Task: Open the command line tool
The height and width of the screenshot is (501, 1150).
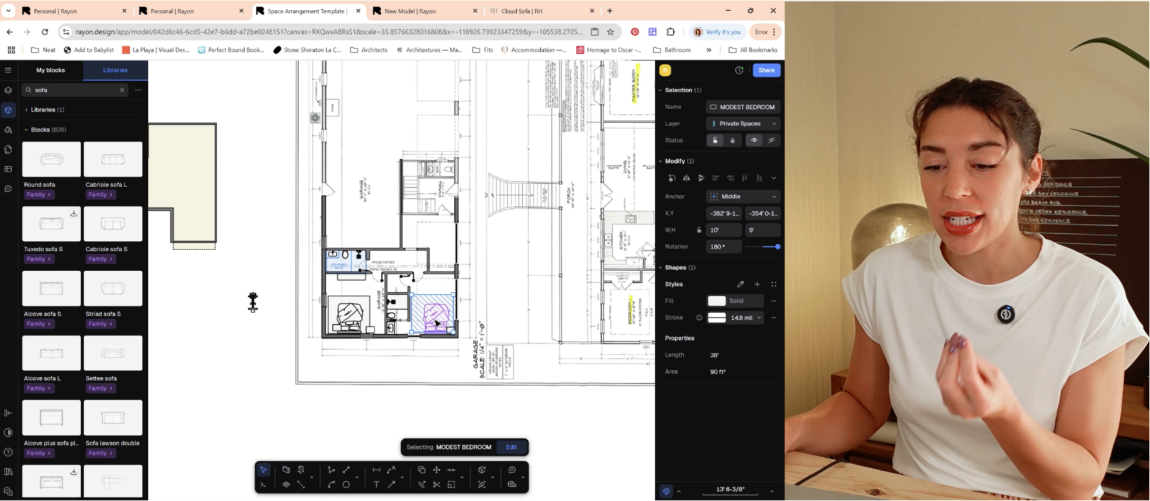Action: click(x=263, y=485)
